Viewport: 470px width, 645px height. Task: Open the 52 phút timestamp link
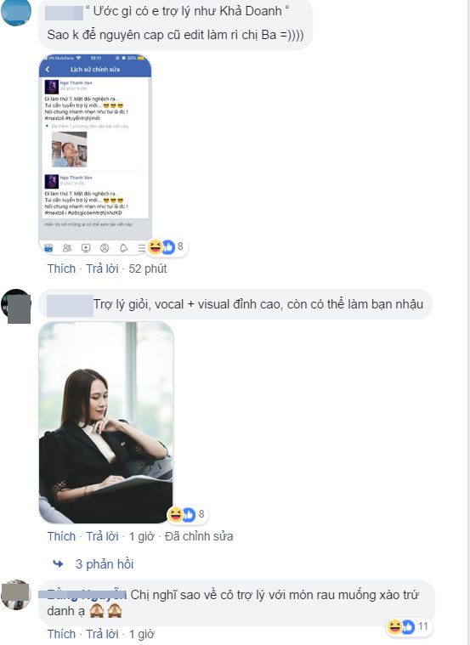(148, 269)
